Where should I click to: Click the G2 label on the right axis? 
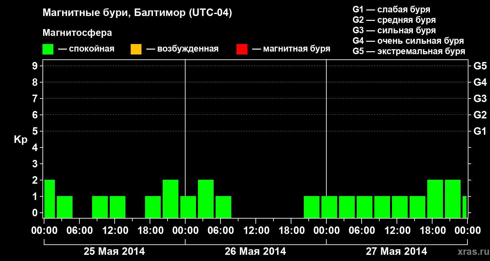coord(480,115)
